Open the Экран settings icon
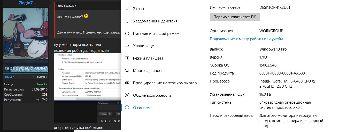 (127, 9)
